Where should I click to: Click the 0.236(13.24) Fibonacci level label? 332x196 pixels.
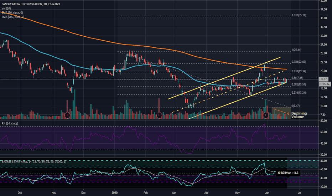pyautogui.click(x=299, y=93)
